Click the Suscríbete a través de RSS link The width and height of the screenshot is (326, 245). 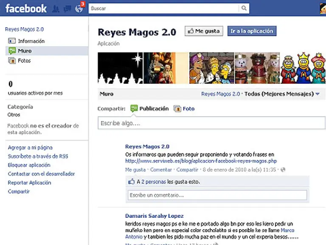click(x=38, y=157)
